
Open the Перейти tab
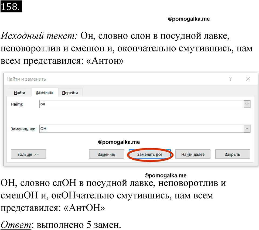(x=70, y=93)
